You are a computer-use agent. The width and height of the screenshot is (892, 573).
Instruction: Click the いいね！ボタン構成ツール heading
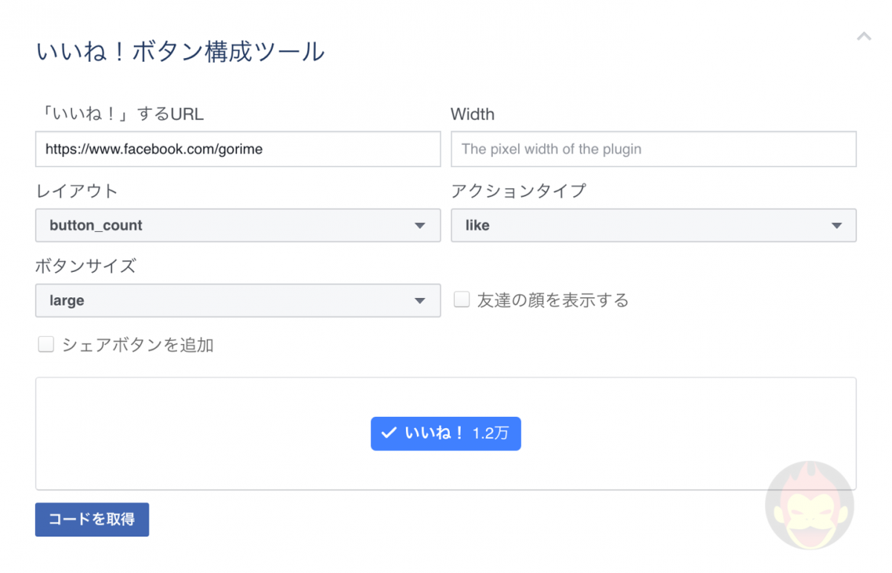coord(181,51)
